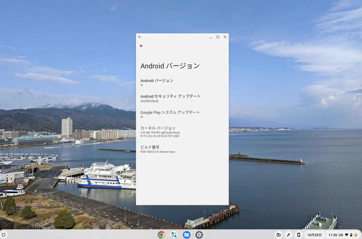The height and width of the screenshot is (239, 362).
Task: Click the battery status icon
Action: [351, 235]
